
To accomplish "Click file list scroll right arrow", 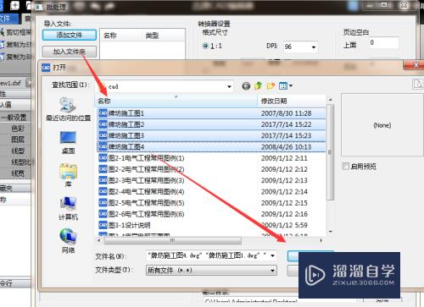I will [321, 240].
